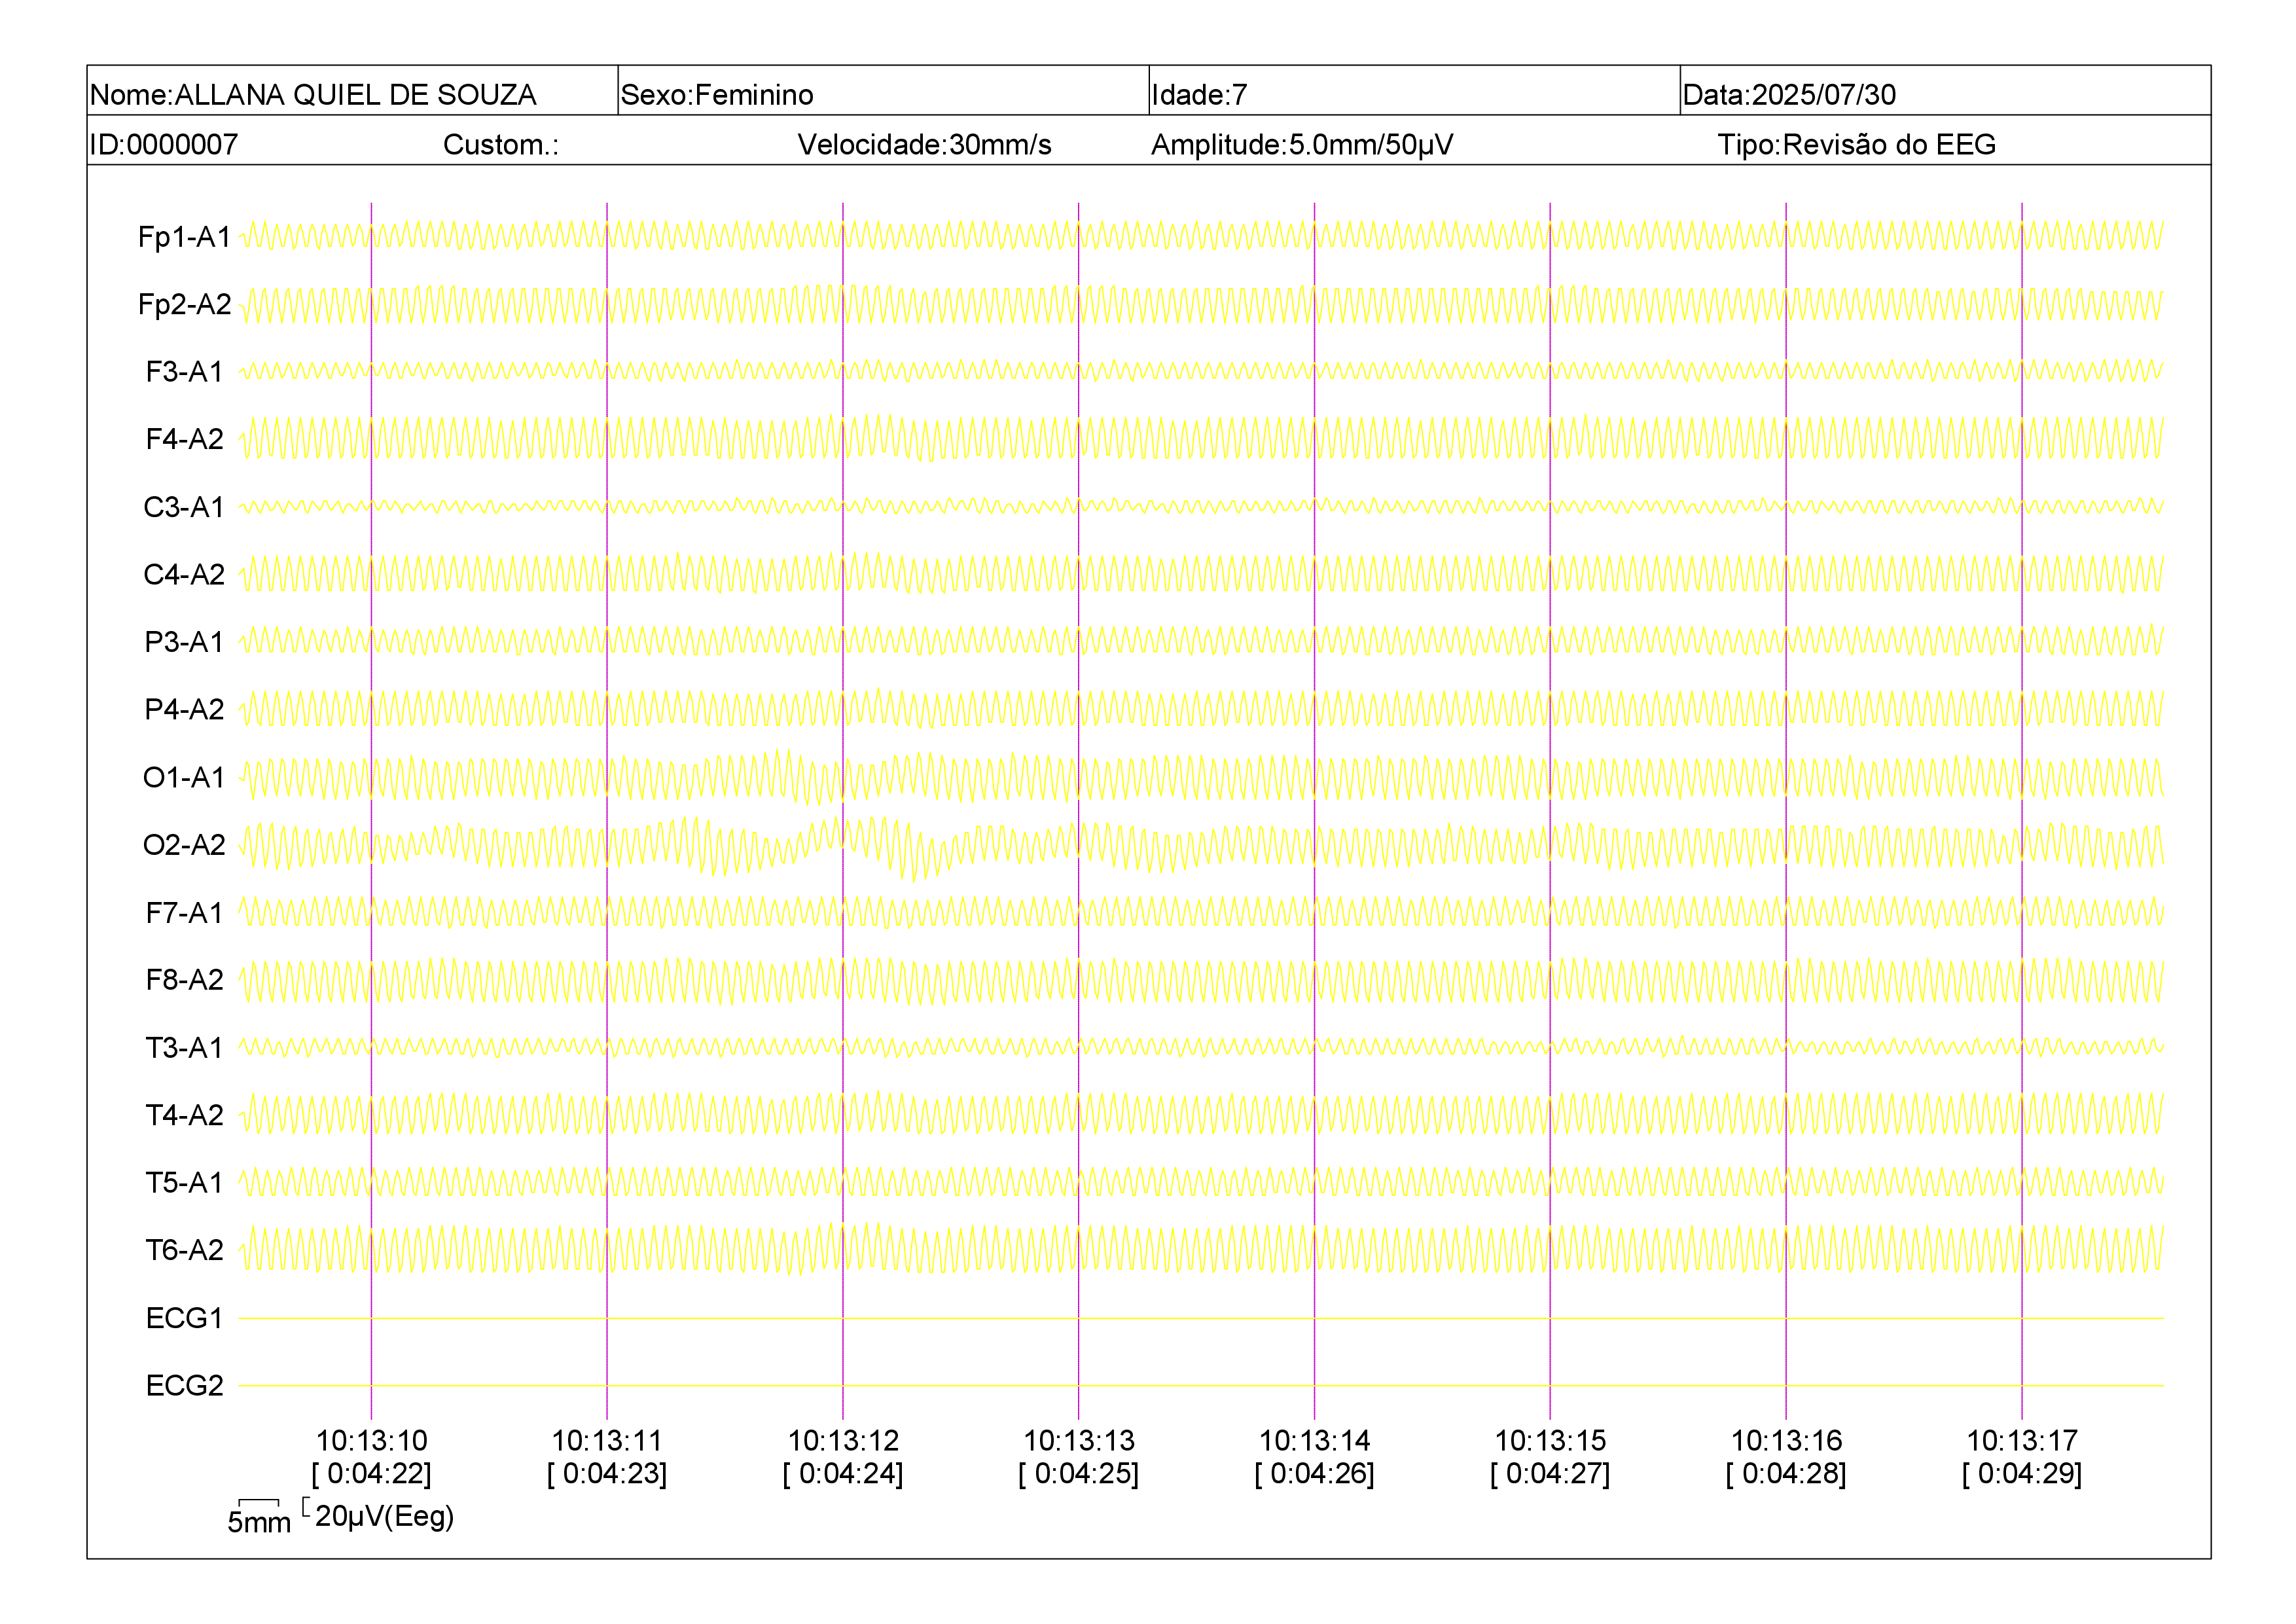Viewport: 2296px width, 1624px height.
Task: Select the T6-A2 channel label
Action: pyautogui.click(x=185, y=1250)
